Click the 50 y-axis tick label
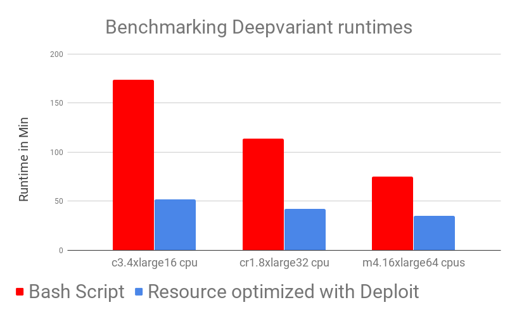The height and width of the screenshot is (319, 517). (x=59, y=201)
